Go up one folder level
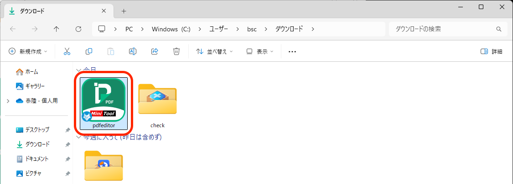The width and height of the screenshot is (513, 184). pos(56,29)
